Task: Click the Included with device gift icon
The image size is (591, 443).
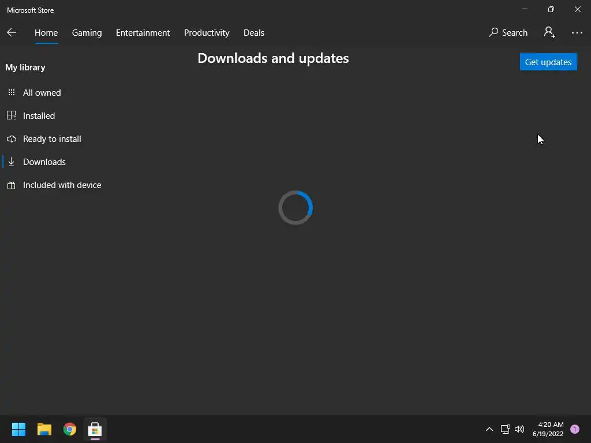Action: [x=12, y=185]
